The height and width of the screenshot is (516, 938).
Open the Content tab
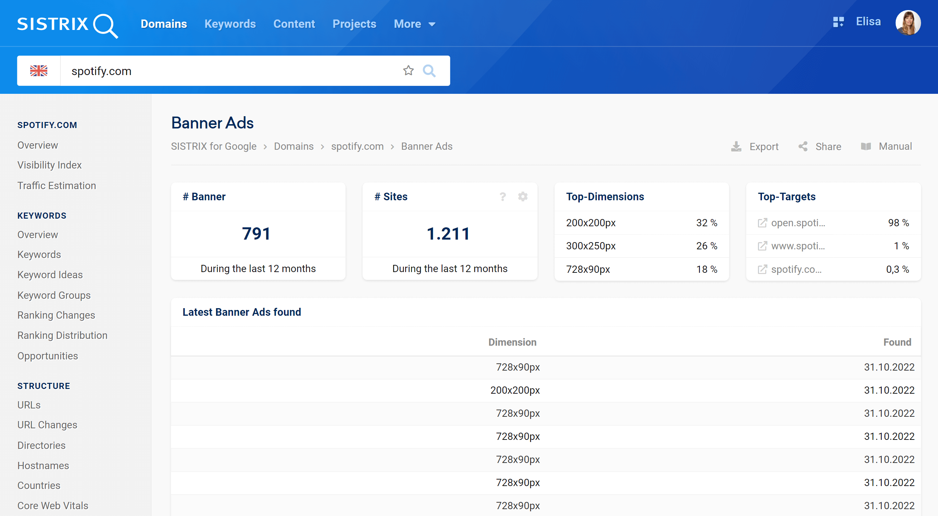coord(294,24)
